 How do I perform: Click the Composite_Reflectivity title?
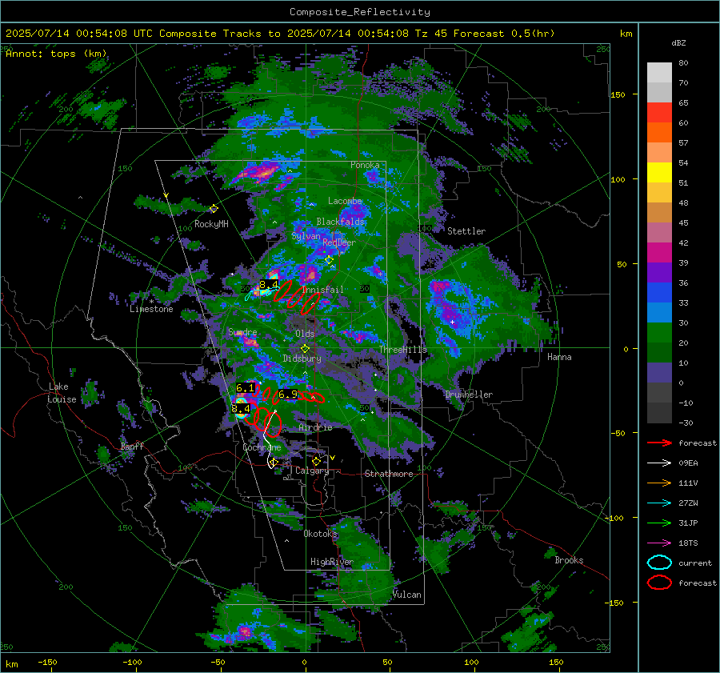[x=360, y=12]
